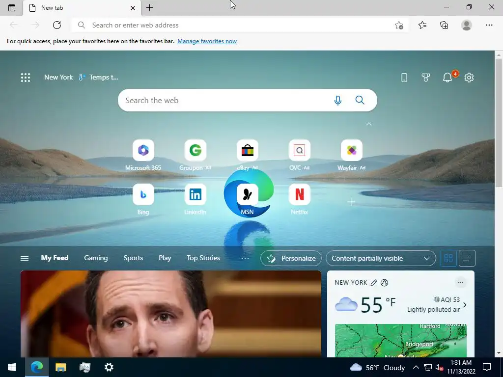Select Top Stories feed tab
This screenshot has width=503, height=377.
click(x=203, y=258)
